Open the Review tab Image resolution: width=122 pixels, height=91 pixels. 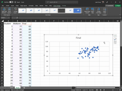[x=41, y=6]
